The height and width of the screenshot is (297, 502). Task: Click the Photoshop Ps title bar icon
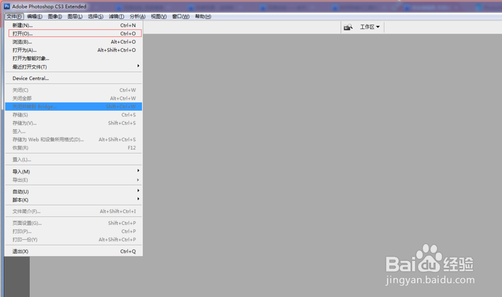click(x=7, y=7)
